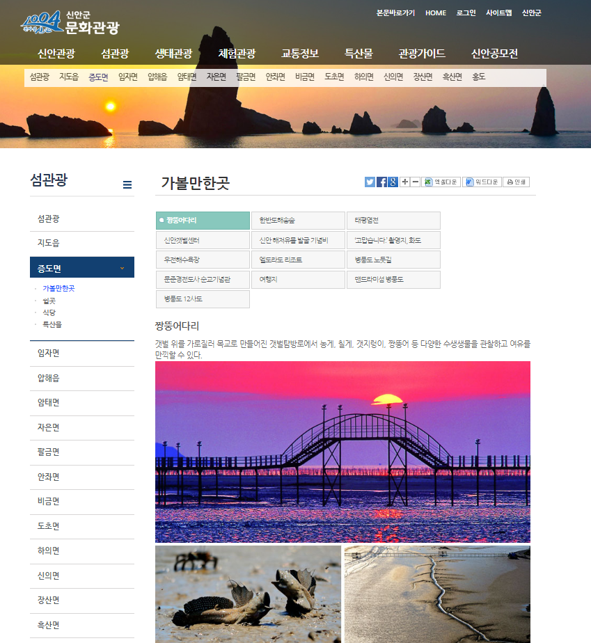591x643 pixels.
Task: Open the 식당 submenu link under 증도면
Action: point(49,312)
